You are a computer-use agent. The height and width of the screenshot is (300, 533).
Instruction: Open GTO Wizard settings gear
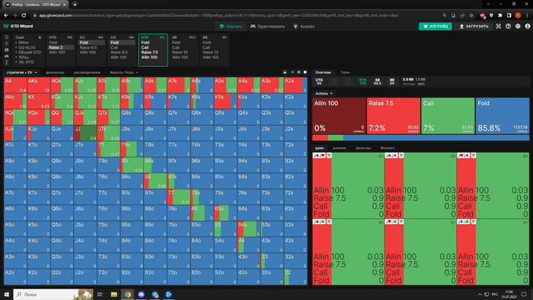tap(518, 26)
